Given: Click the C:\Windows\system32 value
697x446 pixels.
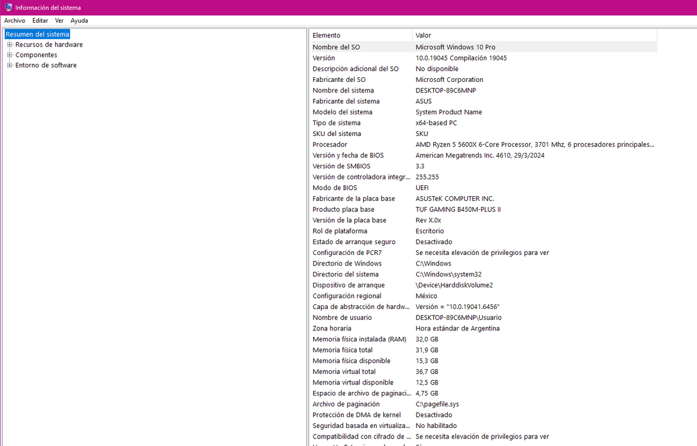Looking at the screenshot, I should 448,275.
